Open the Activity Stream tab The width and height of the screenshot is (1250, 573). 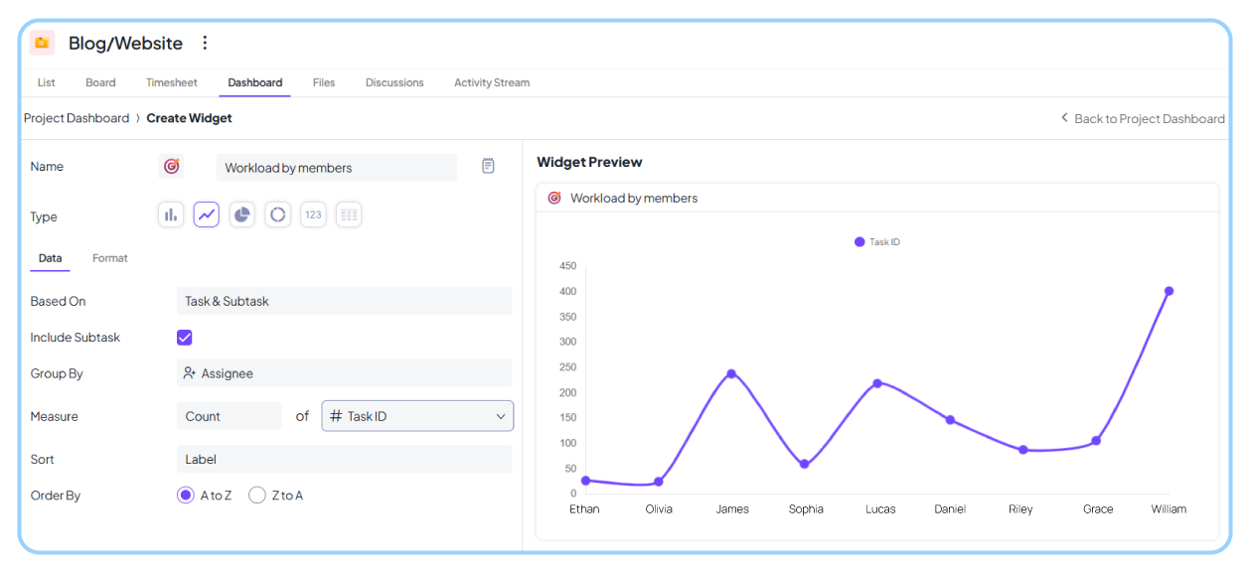pos(492,82)
